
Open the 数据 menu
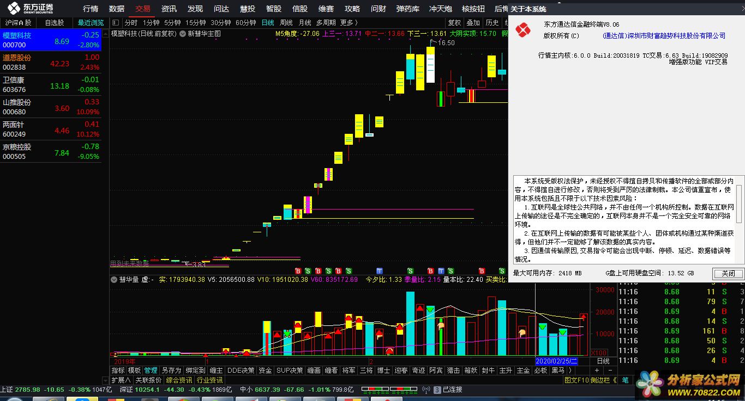[117, 8]
